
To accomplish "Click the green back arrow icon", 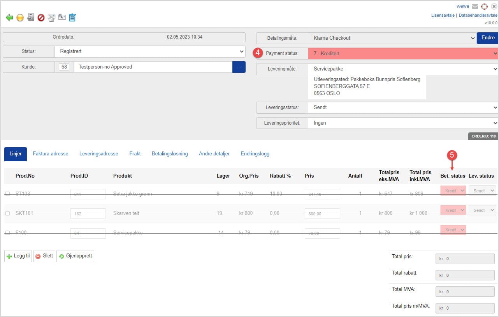I will tap(9, 18).
